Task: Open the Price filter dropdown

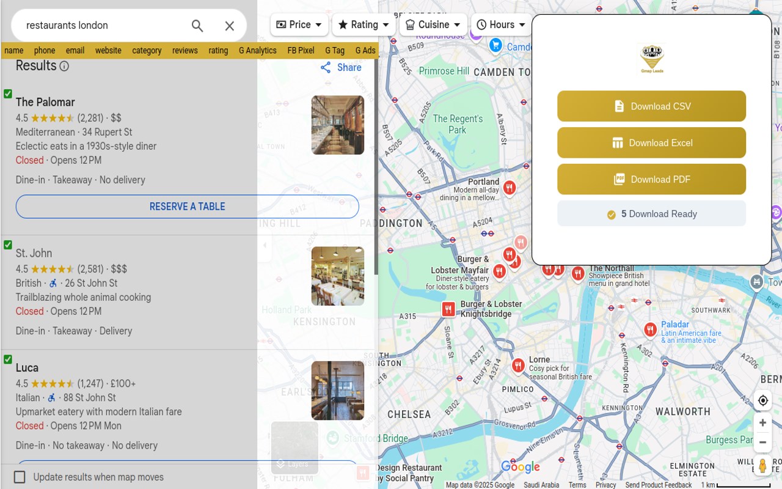Action: pos(299,25)
